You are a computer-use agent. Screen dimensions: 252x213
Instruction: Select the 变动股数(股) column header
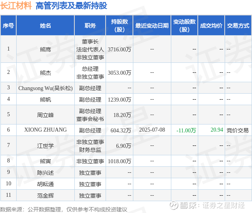click(184, 26)
